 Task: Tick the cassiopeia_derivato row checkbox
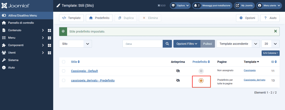pos(64,80)
